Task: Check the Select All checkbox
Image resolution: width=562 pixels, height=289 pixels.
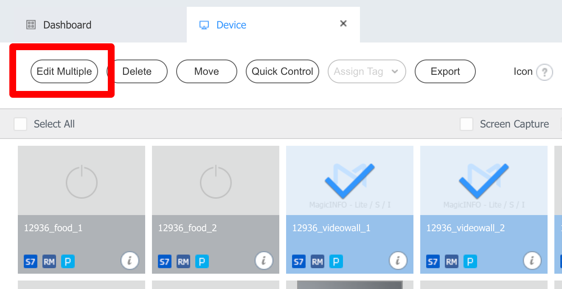Action: pos(20,124)
